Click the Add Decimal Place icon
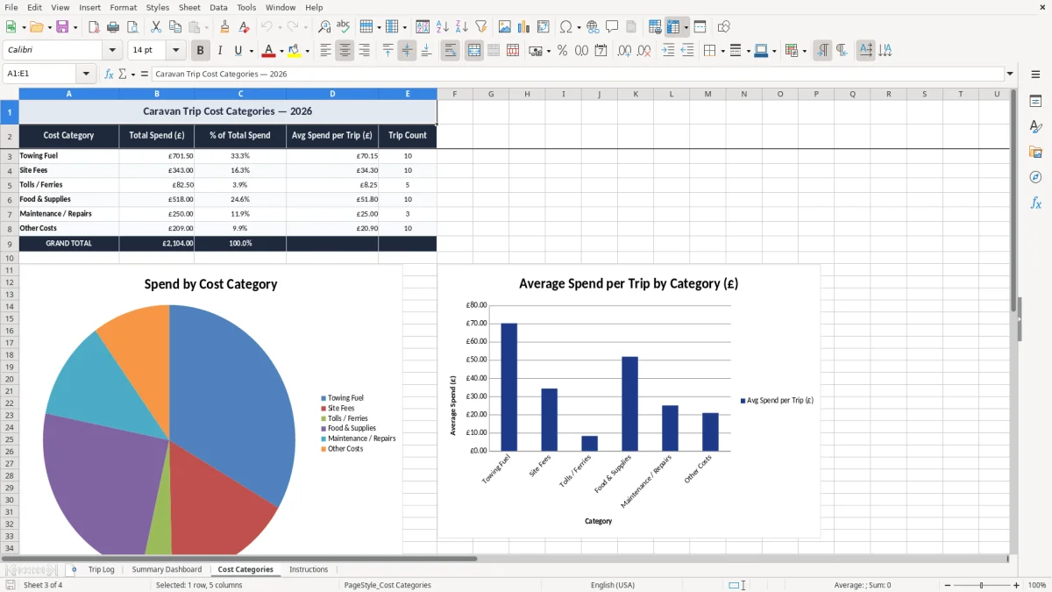Screen dimensions: 1052x592 (x=624, y=51)
